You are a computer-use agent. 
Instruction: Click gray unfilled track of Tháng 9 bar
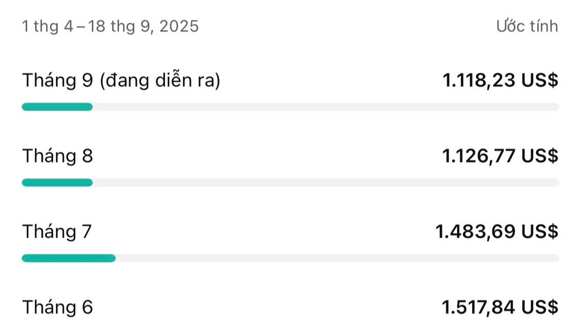[x=325, y=107]
